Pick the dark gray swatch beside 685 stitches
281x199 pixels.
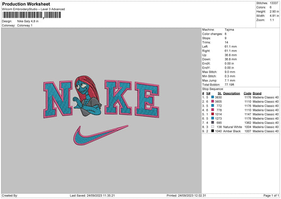pyautogui.click(x=213, y=122)
